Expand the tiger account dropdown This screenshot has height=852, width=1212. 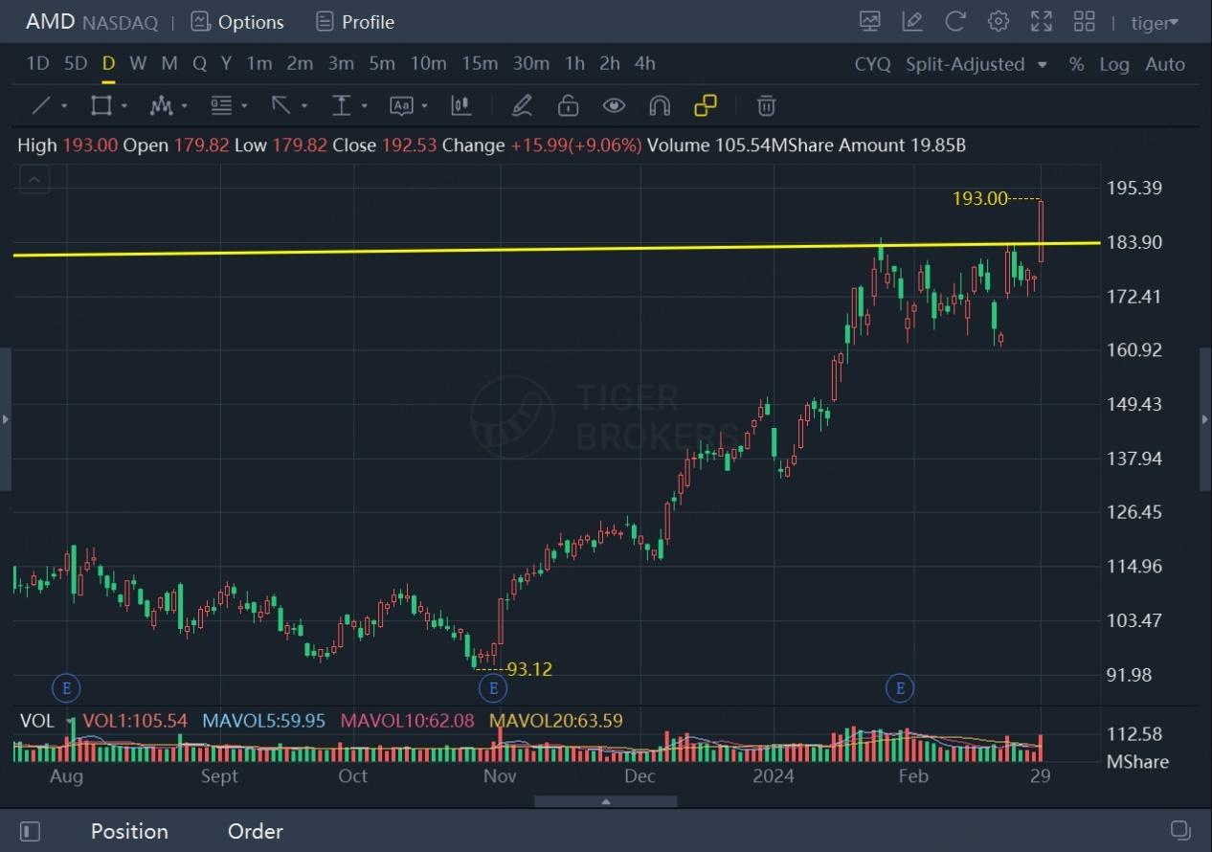(x=1155, y=23)
